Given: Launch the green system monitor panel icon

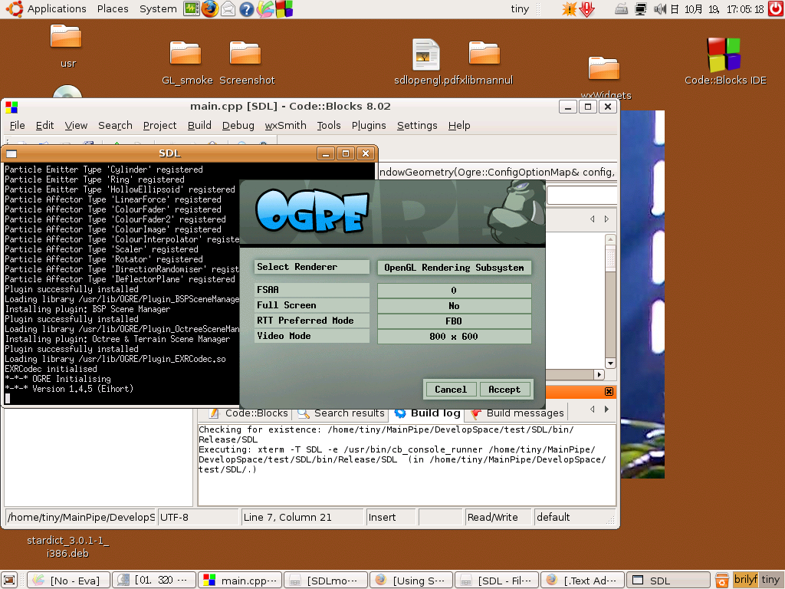Looking at the screenshot, I should click(191, 8).
